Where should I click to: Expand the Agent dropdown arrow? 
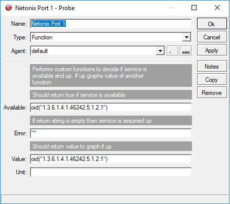160,50
